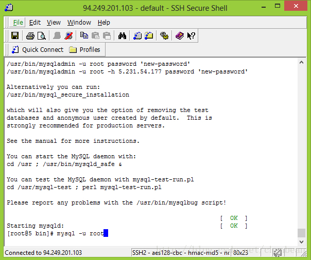Click the Paste Selection toolbar icon

pyautogui.click(x=107, y=36)
